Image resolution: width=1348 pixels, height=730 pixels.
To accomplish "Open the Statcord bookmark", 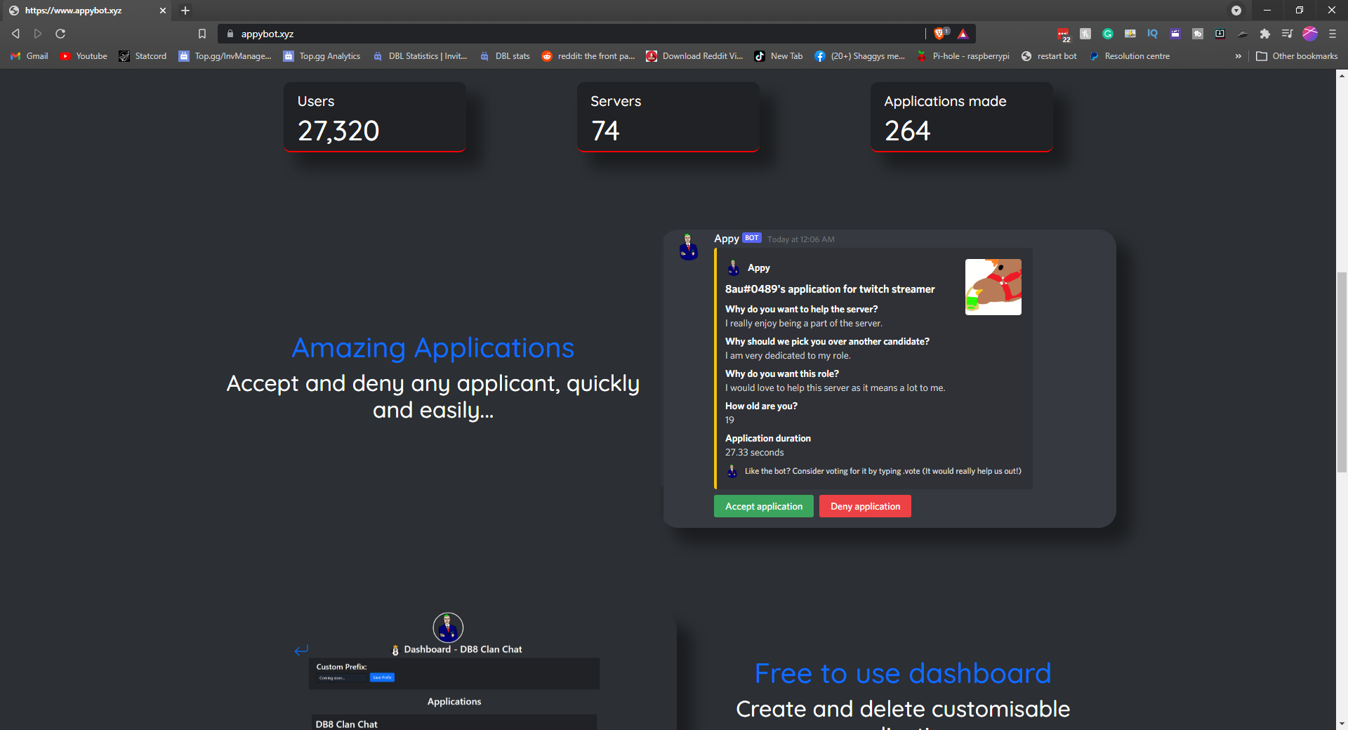I will tap(143, 56).
